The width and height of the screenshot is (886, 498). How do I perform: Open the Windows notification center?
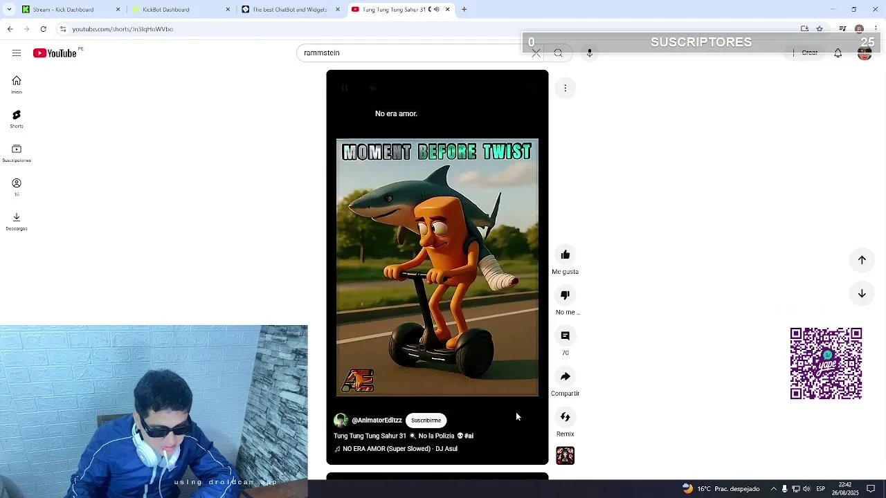click(871, 489)
